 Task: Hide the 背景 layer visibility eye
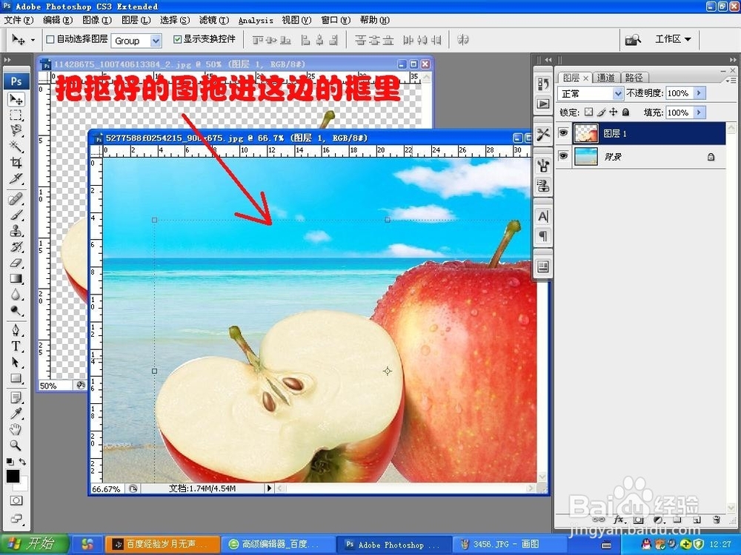point(564,156)
